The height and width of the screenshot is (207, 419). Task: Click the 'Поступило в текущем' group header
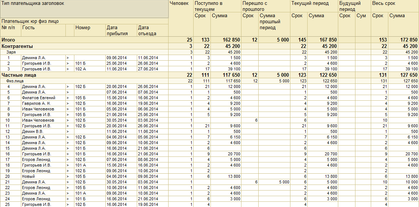[217, 6]
